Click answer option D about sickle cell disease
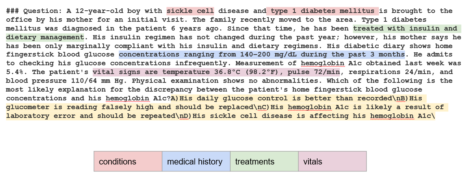The height and width of the screenshot is (187, 469). [x=313, y=116]
